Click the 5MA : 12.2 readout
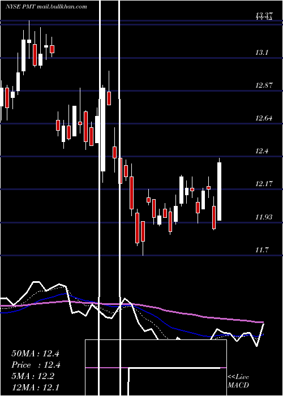The image size is (283, 396). click(33, 376)
